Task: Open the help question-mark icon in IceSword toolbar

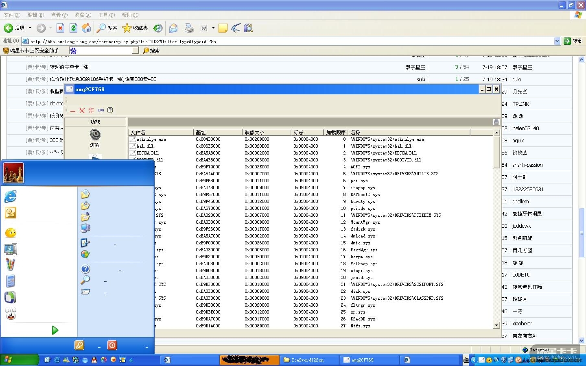Action: pos(110,110)
